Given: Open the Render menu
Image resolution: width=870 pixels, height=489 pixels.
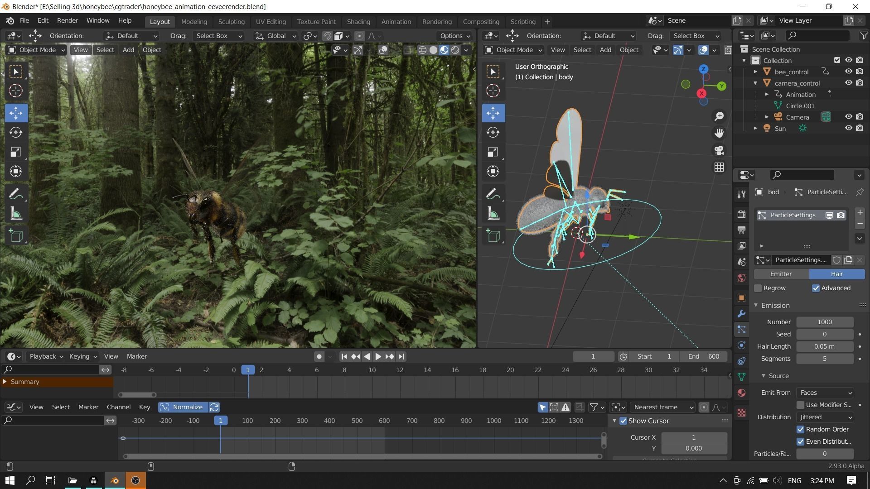Looking at the screenshot, I should [x=67, y=20].
